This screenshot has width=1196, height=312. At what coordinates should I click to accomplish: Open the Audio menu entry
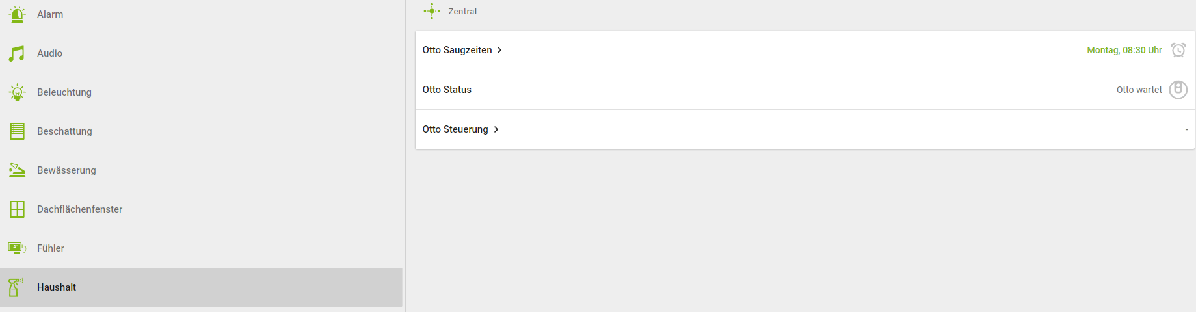(x=49, y=53)
